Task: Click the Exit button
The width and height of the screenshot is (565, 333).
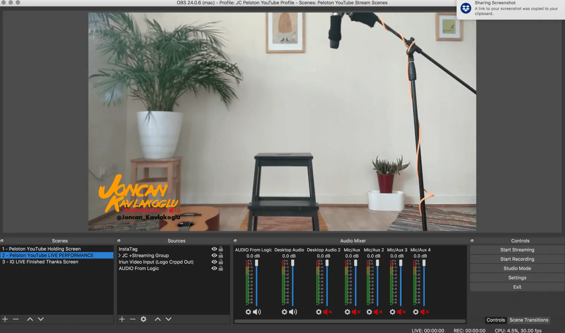Action: click(517, 287)
